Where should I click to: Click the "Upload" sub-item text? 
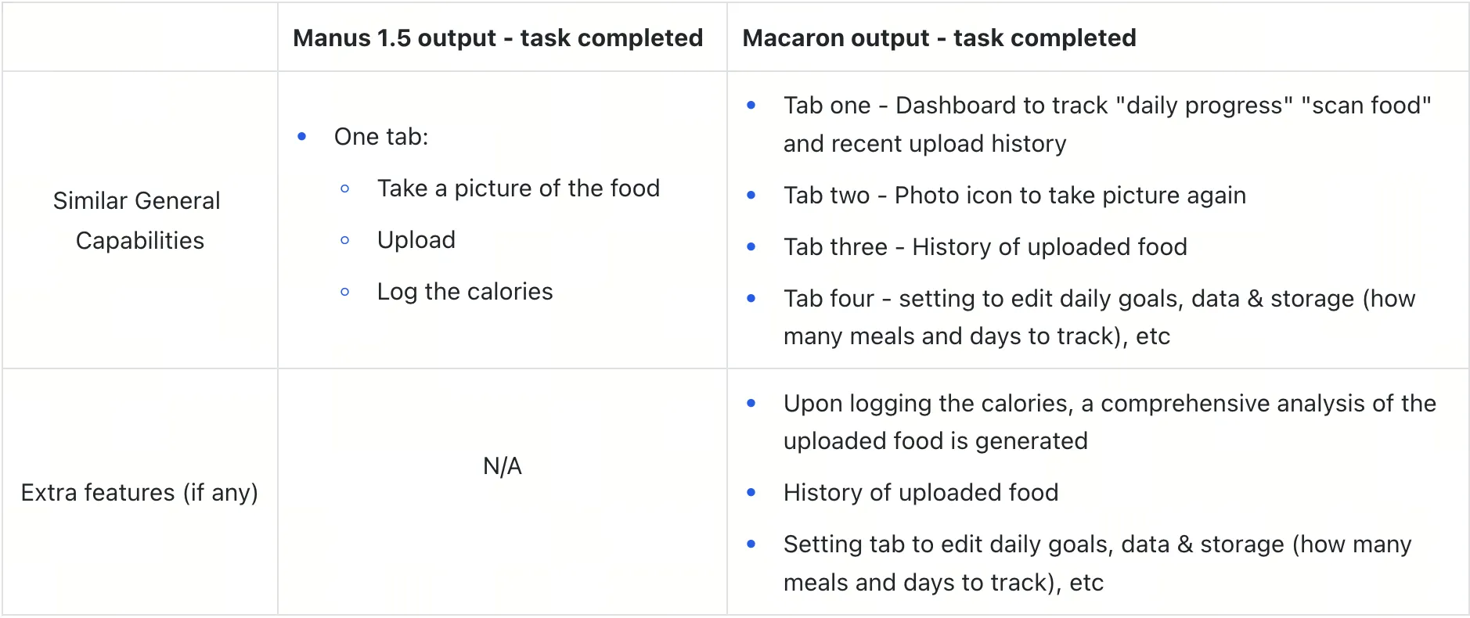(x=416, y=240)
